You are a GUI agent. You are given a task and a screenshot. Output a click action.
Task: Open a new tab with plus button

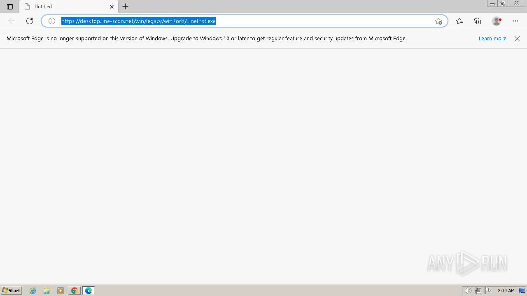click(126, 7)
